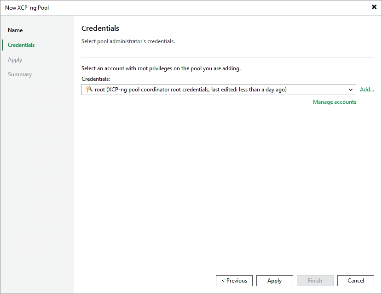Open the Add... credentials link
382x294 pixels.
367,90
